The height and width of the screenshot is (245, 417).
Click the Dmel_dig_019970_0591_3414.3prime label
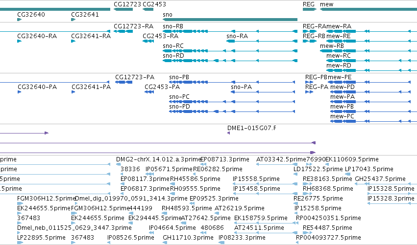(x=131, y=199)
